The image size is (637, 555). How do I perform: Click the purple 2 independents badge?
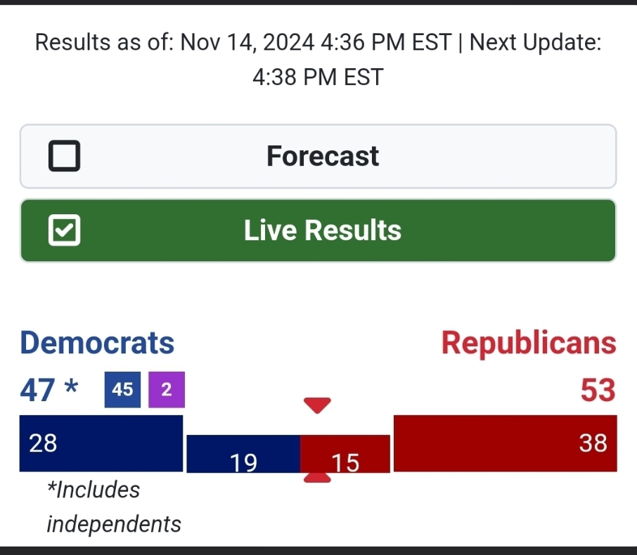(x=167, y=390)
